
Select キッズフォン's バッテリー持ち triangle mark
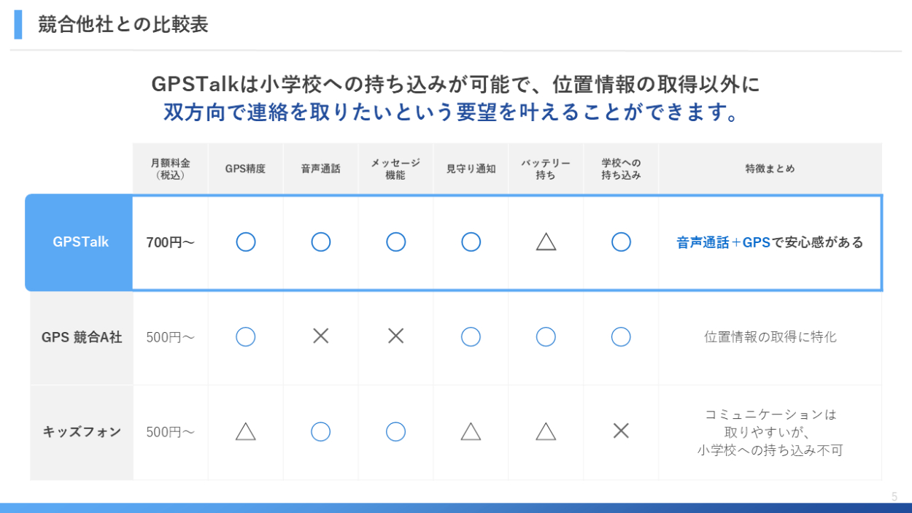(546, 432)
